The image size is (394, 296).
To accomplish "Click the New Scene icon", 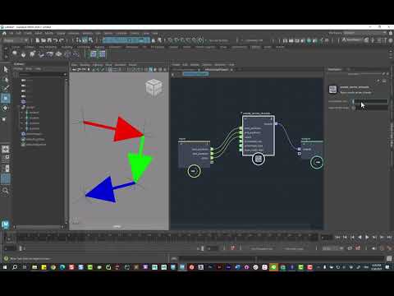I will pos(38,40).
